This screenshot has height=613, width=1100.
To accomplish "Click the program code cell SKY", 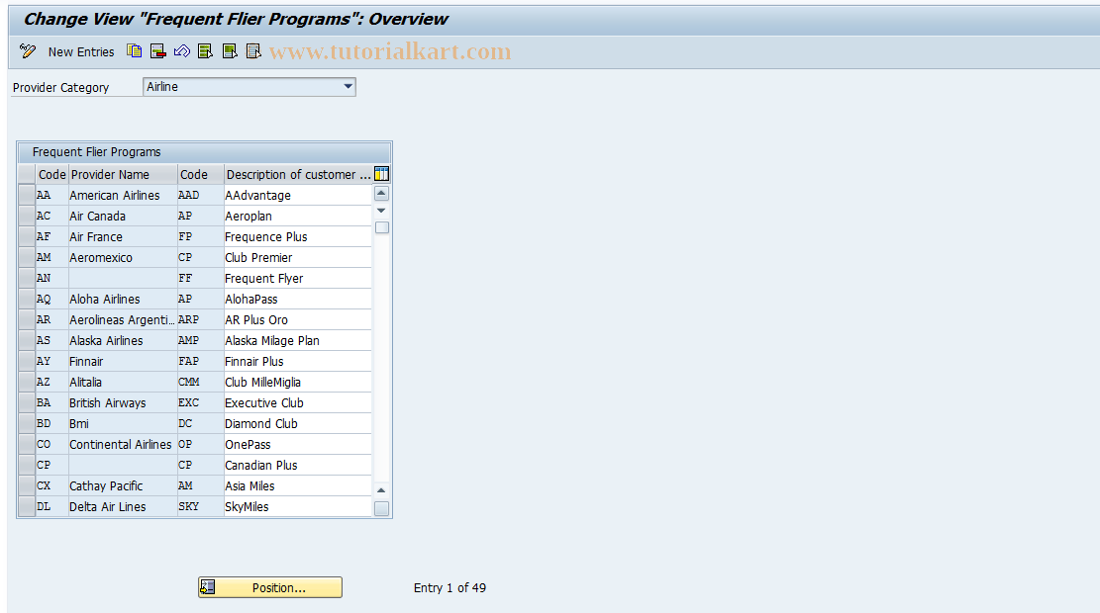I will pos(201,506).
